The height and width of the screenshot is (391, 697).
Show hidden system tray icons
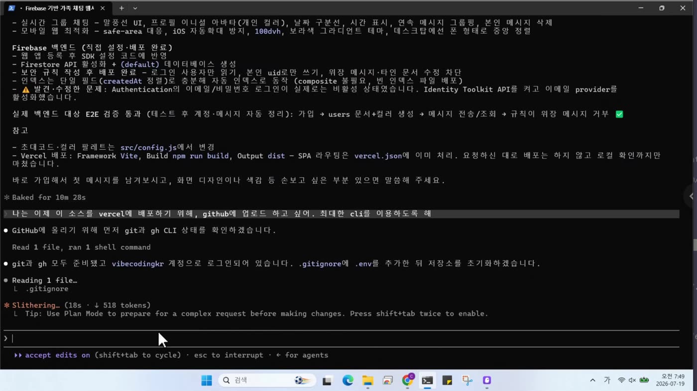click(592, 381)
